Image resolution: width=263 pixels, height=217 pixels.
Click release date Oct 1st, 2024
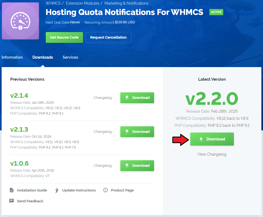pos(41,137)
